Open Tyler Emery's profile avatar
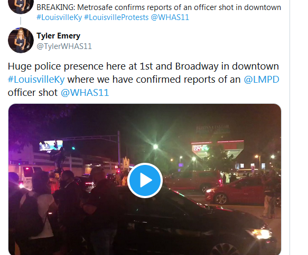Image resolution: width=308 pixels, height=255 pixels. click(x=21, y=40)
